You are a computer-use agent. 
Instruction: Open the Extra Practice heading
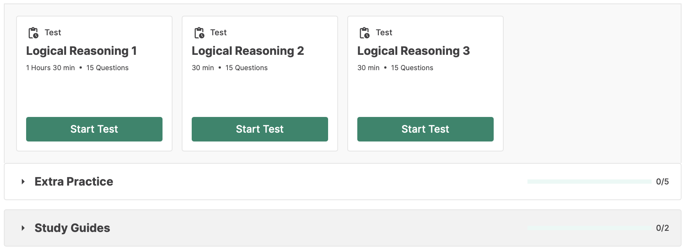tap(74, 182)
